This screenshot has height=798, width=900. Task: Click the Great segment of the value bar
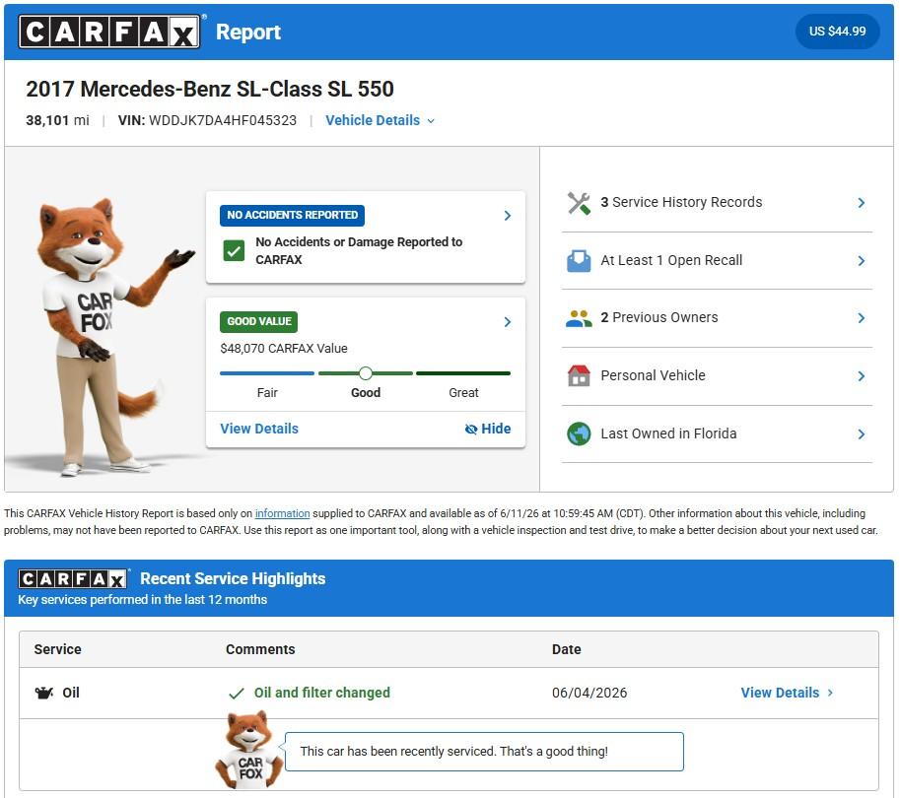(x=463, y=373)
